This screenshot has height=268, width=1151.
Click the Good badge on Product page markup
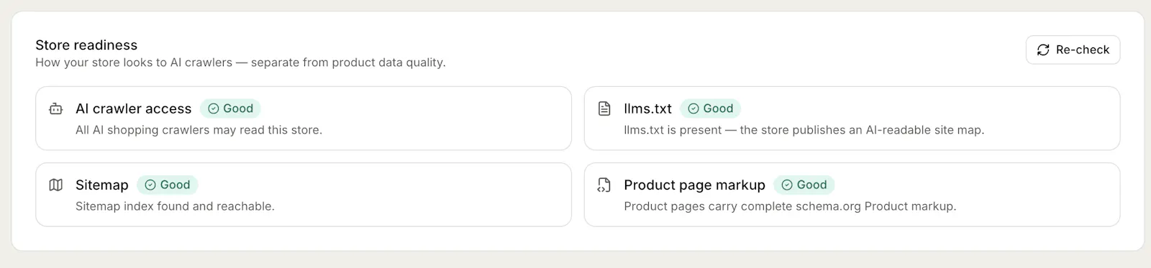[x=804, y=185]
